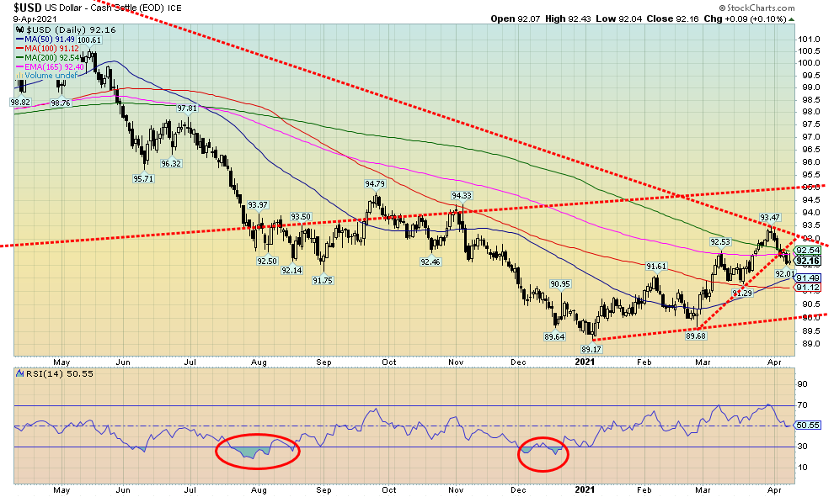Click the blue MA(50) legend line marker
834x497 pixels.
click(x=20, y=39)
